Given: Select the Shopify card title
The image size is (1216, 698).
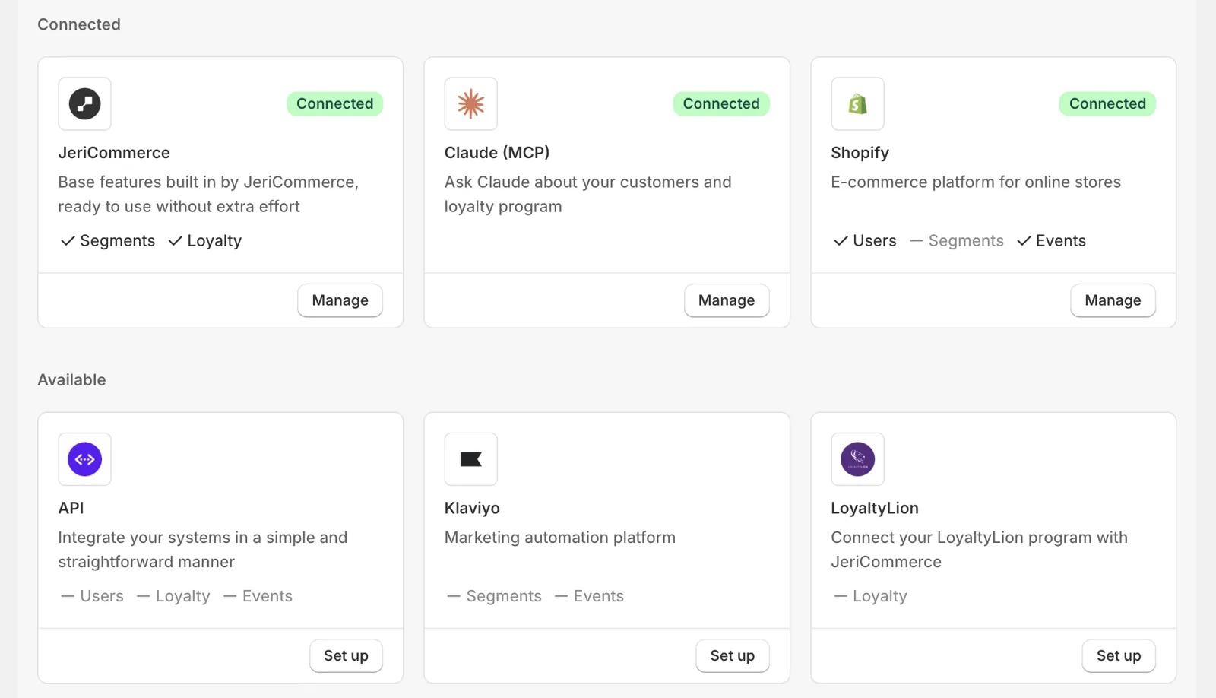Looking at the screenshot, I should pos(860,153).
